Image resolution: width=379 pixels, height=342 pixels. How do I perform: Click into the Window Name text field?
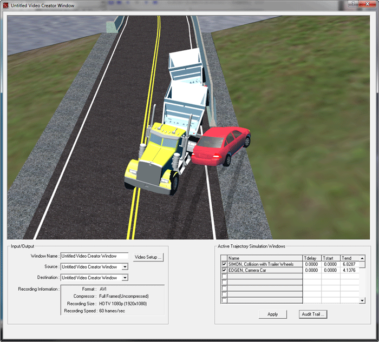click(95, 256)
